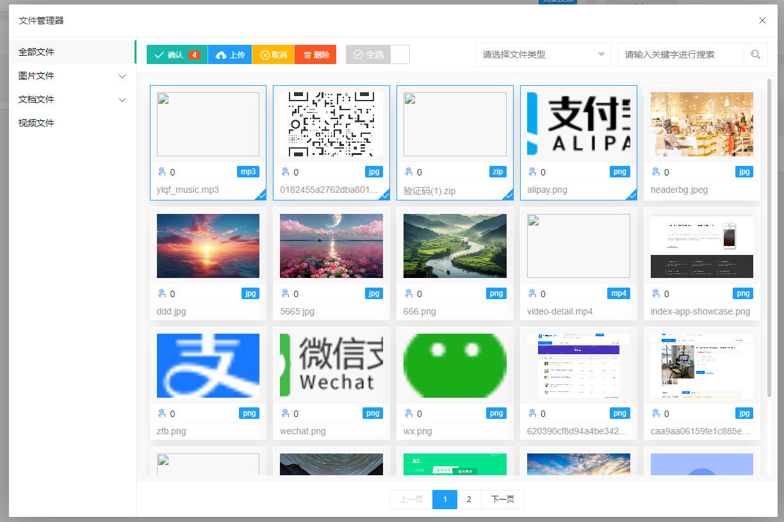Select the 620390cf8d94a4be342 png thumbnail
784x522 pixels.
point(578,366)
